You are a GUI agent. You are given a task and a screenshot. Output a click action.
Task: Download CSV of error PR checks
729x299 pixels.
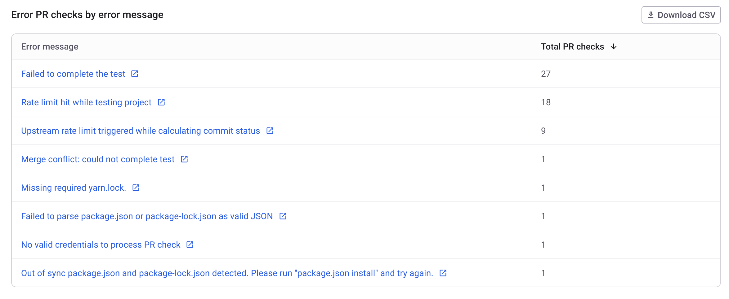click(681, 15)
